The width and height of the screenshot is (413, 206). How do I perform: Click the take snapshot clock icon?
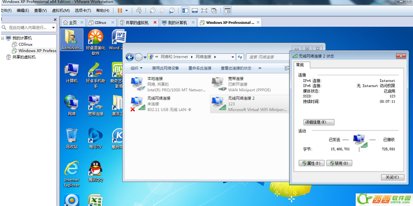click(152, 10)
